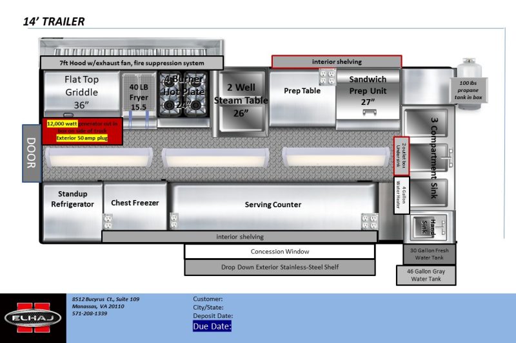
Task: Select the 3 Compartment Sink label
Action: point(435,158)
